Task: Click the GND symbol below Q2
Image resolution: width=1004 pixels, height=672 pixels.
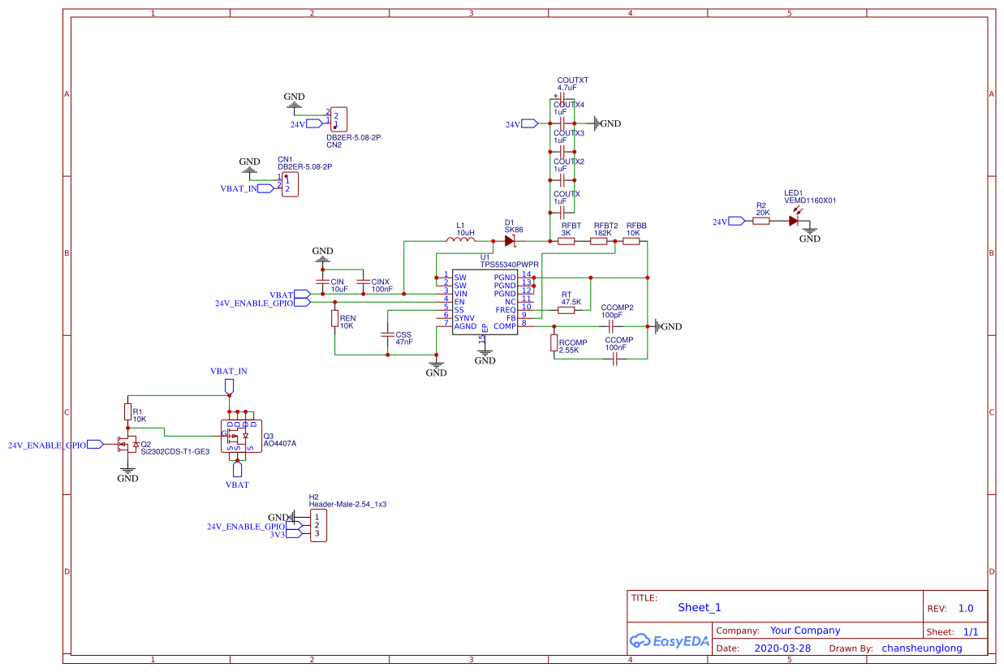Action: [127, 474]
